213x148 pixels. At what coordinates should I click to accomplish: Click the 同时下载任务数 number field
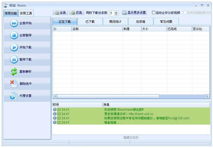(112, 13)
